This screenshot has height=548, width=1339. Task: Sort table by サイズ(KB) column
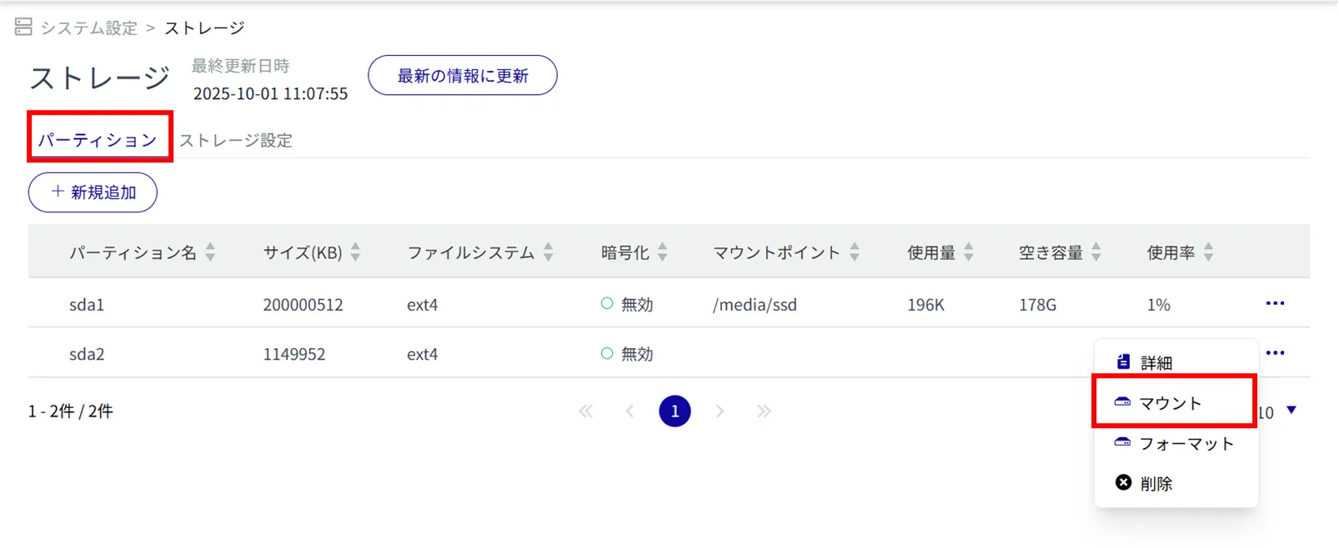tap(355, 252)
